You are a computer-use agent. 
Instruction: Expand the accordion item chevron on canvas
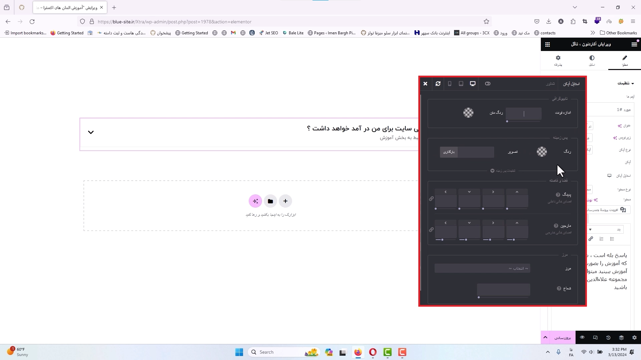pos(91,132)
